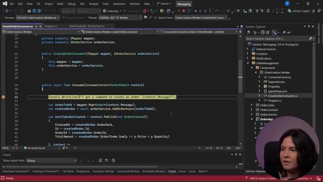
Task: Click the Live Share icon at top right
Action: tap(313, 11)
